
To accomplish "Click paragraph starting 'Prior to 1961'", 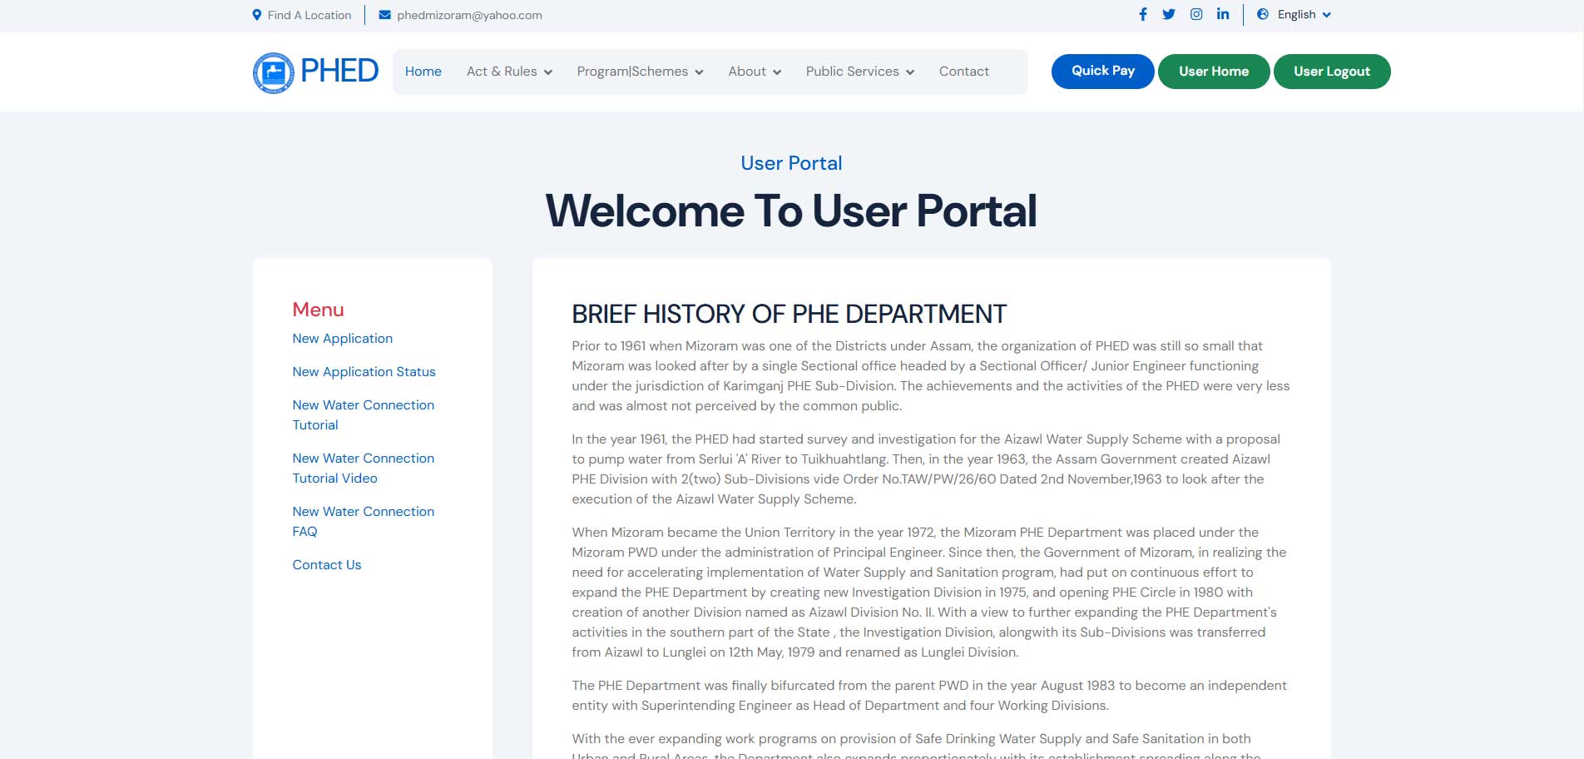I will [x=931, y=376].
